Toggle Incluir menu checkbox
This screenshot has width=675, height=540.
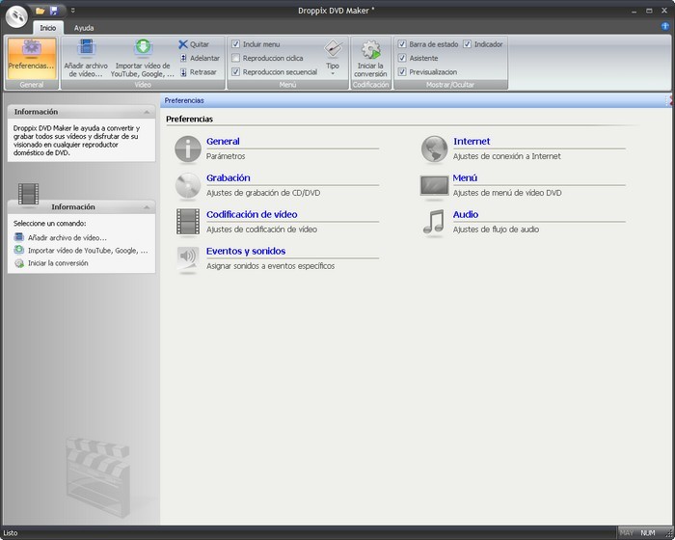tap(235, 44)
